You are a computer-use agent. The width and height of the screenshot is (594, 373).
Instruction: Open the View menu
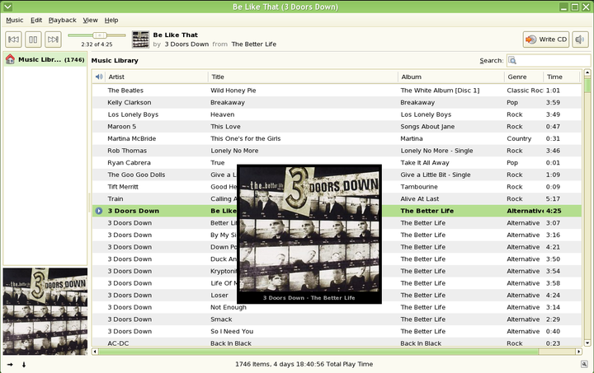point(90,20)
